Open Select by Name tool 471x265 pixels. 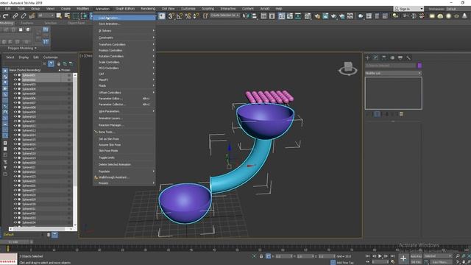point(67,16)
